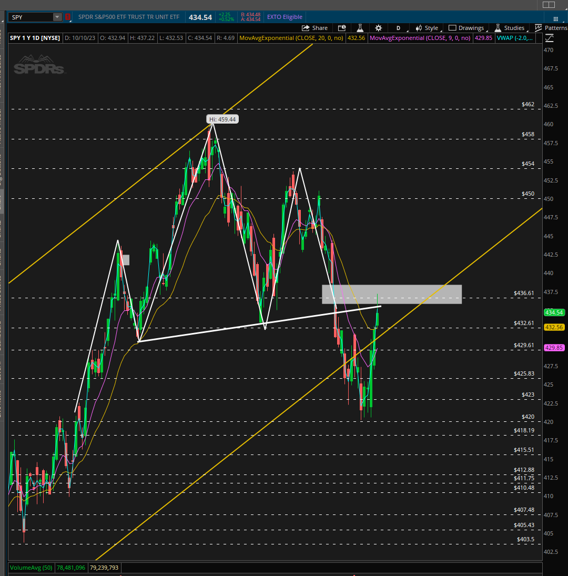Select the MovAvgExponential 20 study label
This screenshot has height=576, width=568.
point(291,38)
